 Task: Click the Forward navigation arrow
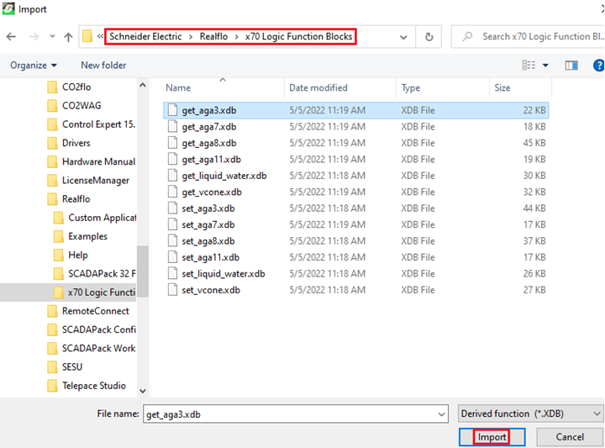point(34,37)
